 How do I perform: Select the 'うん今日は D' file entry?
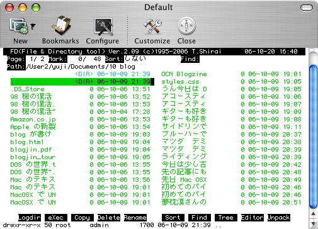tap(232, 89)
